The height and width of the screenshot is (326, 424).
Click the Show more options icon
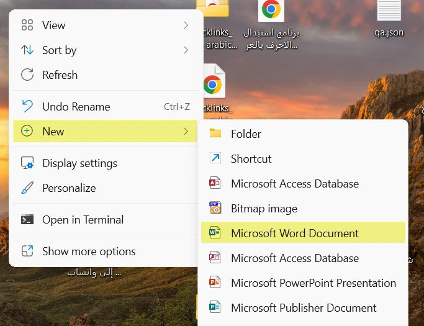27,251
